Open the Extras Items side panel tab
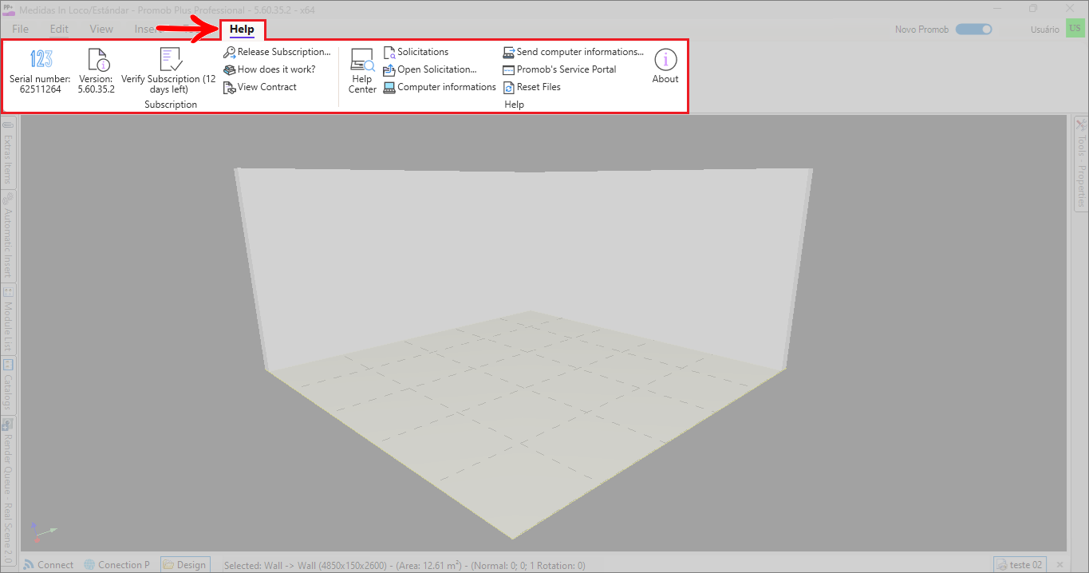The height and width of the screenshot is (573, 1089). 7,153
